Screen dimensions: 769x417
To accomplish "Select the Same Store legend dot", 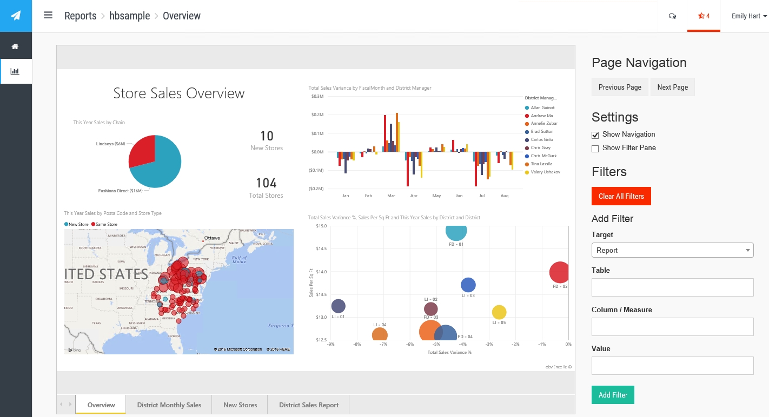I will tap(93, 224).
